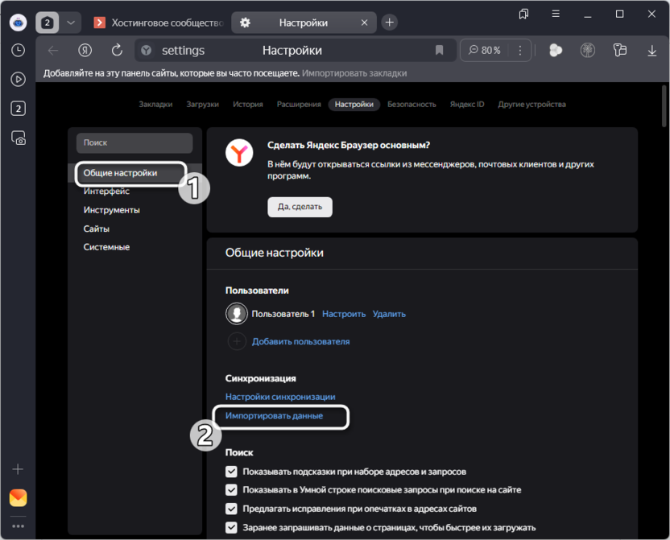Select Сайты in settings sidebar
The width and height of the screenshot is (670, 540).
[96, 229]
